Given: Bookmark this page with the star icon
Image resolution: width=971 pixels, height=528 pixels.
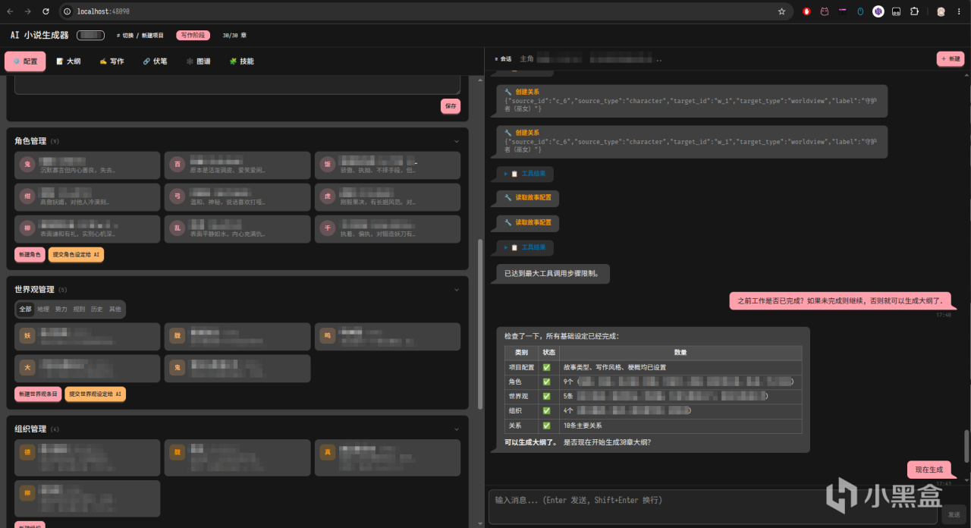Looking at the screenshot, I should coord(781,11).
